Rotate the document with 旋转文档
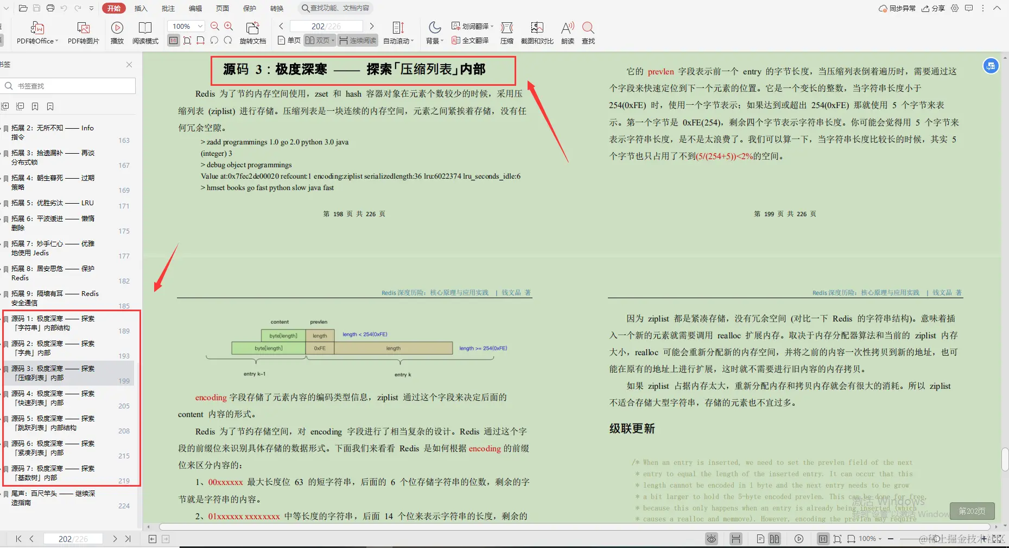 253,33
